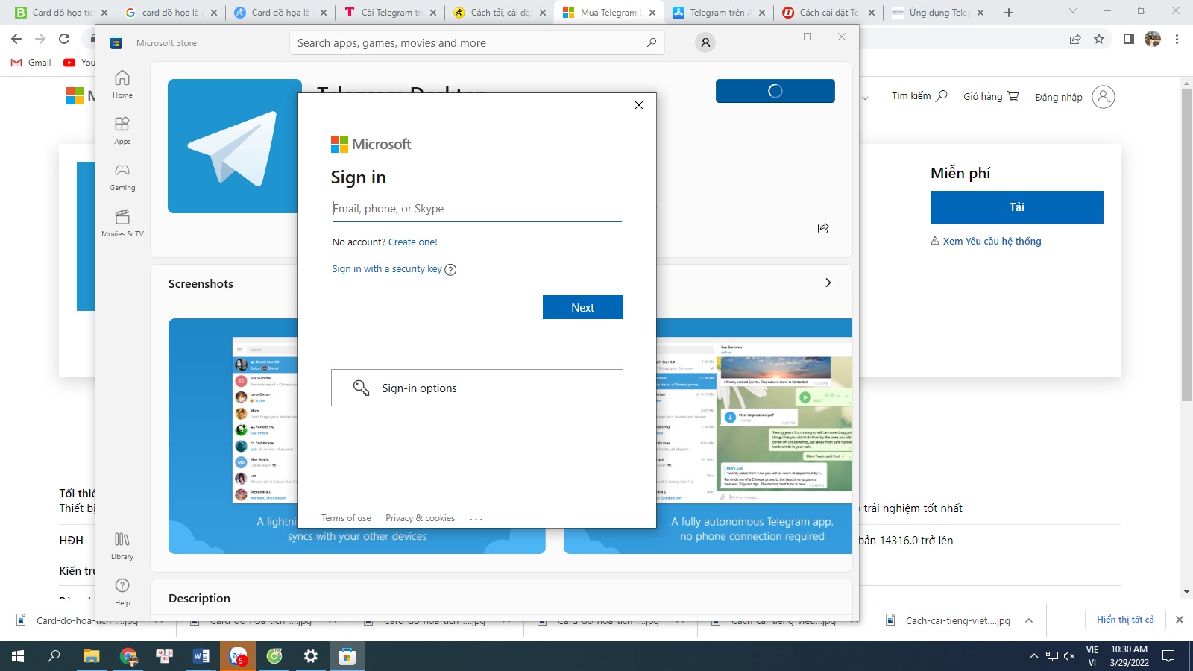Viewport: 1193px width, 671px height.
Task: Open Privacy & cookies link
Action: [420, 518]
